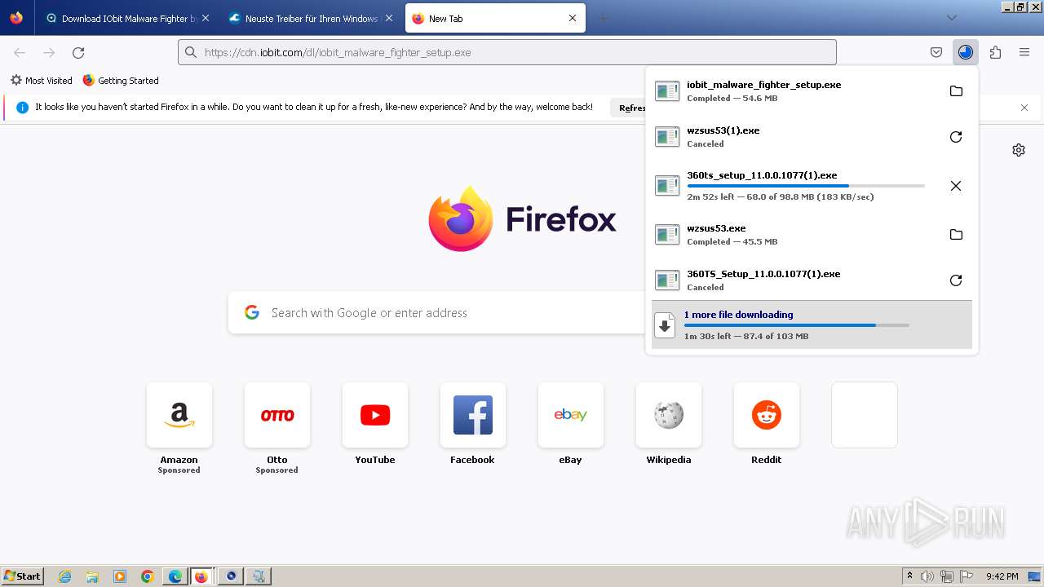Screen dimensions: 1044x587
Task: Switch to Neuste Treiber für Ihren Windows tab
Action: click(x=311, y=18)
